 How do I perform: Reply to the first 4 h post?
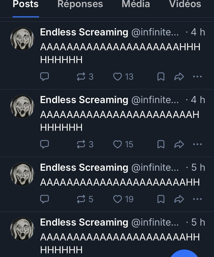click(45, 77)
